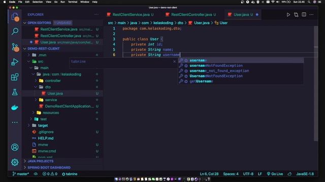Switch to RestClientService.java tab
325x182 pixels.
[x=130, y=15]
